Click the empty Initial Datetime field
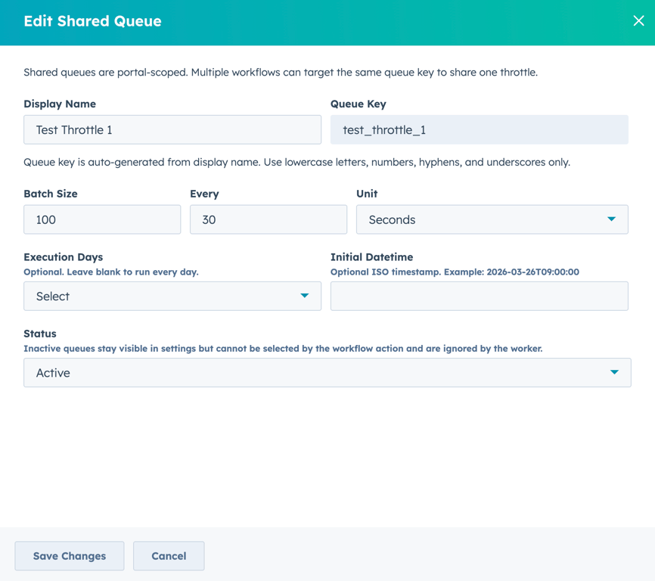The width and height of the screenshot is (655, 581). click(x=479, y=296)
